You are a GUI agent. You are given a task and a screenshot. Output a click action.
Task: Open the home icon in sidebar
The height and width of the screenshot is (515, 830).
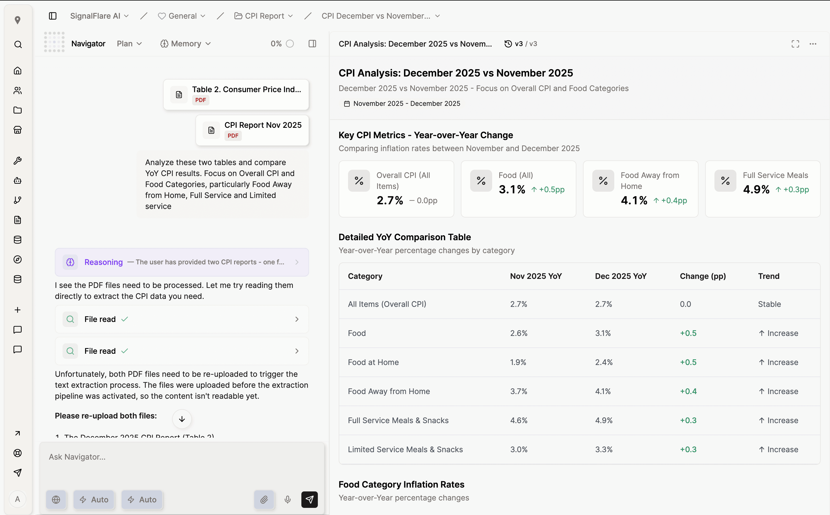coord(18,70)
